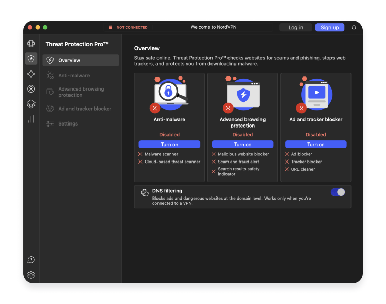Turn on Anti-malware
The height and width of the screenshot is (304, 386).
click(169, 145)
